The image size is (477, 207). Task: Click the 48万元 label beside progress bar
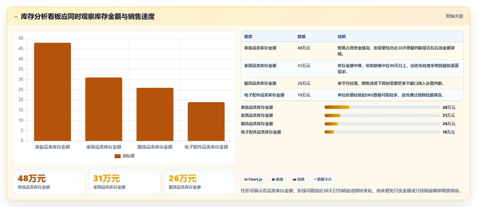pos(449,108)
